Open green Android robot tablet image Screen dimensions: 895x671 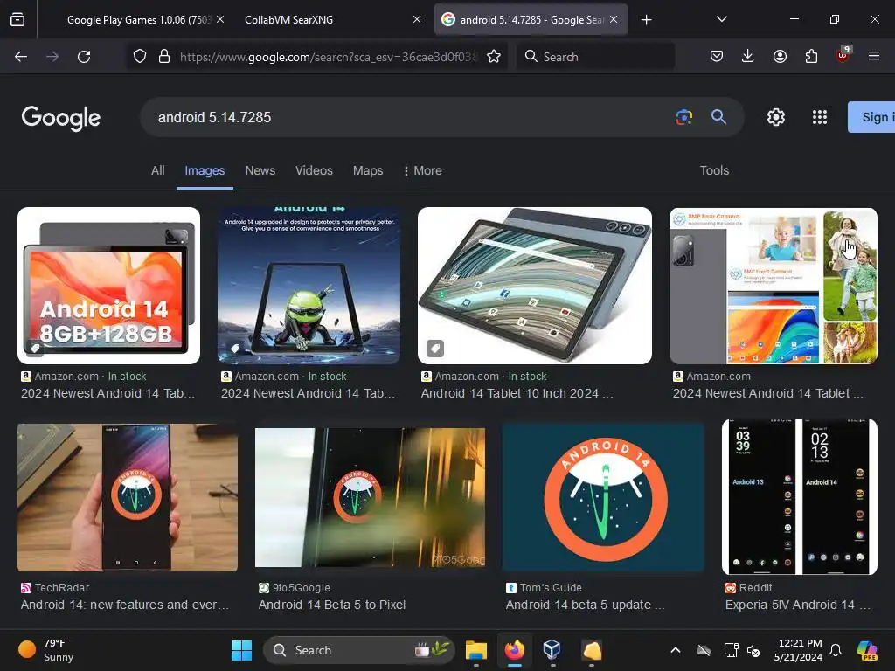309,286
